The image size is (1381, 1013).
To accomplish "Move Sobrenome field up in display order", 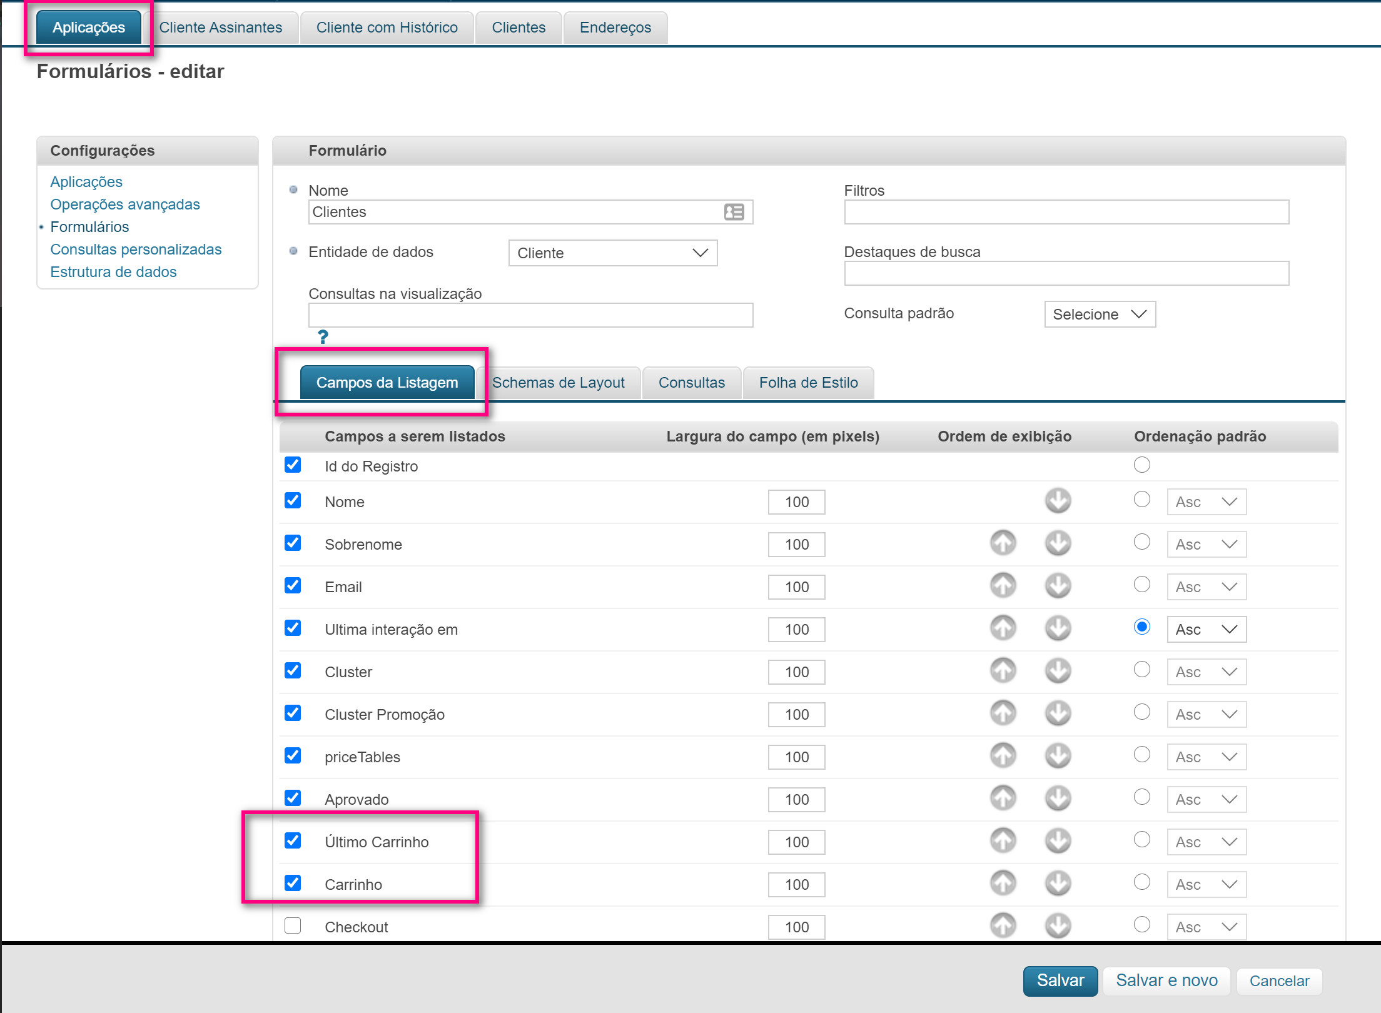I will tap(1003, 543).
